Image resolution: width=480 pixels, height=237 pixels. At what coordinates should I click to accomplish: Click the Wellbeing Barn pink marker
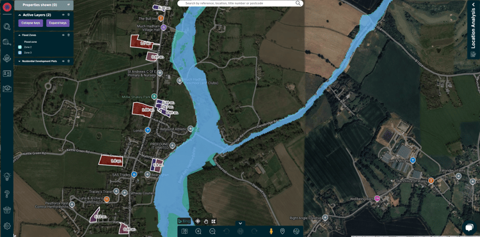tap(378, 199)
